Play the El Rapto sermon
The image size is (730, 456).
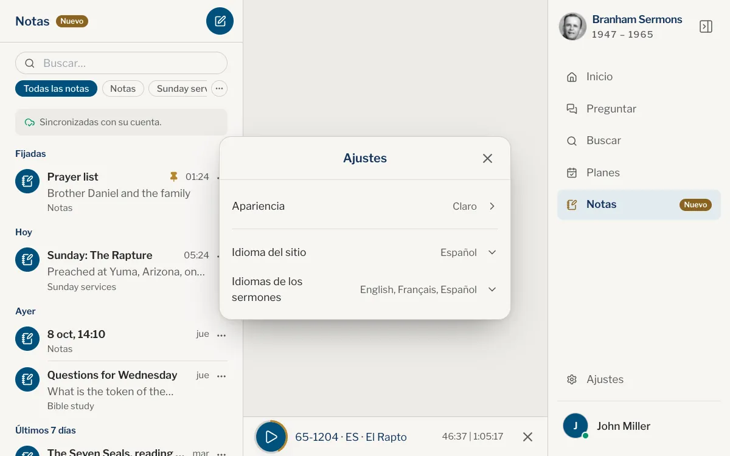pyautogui.click(x=271, y=437)
